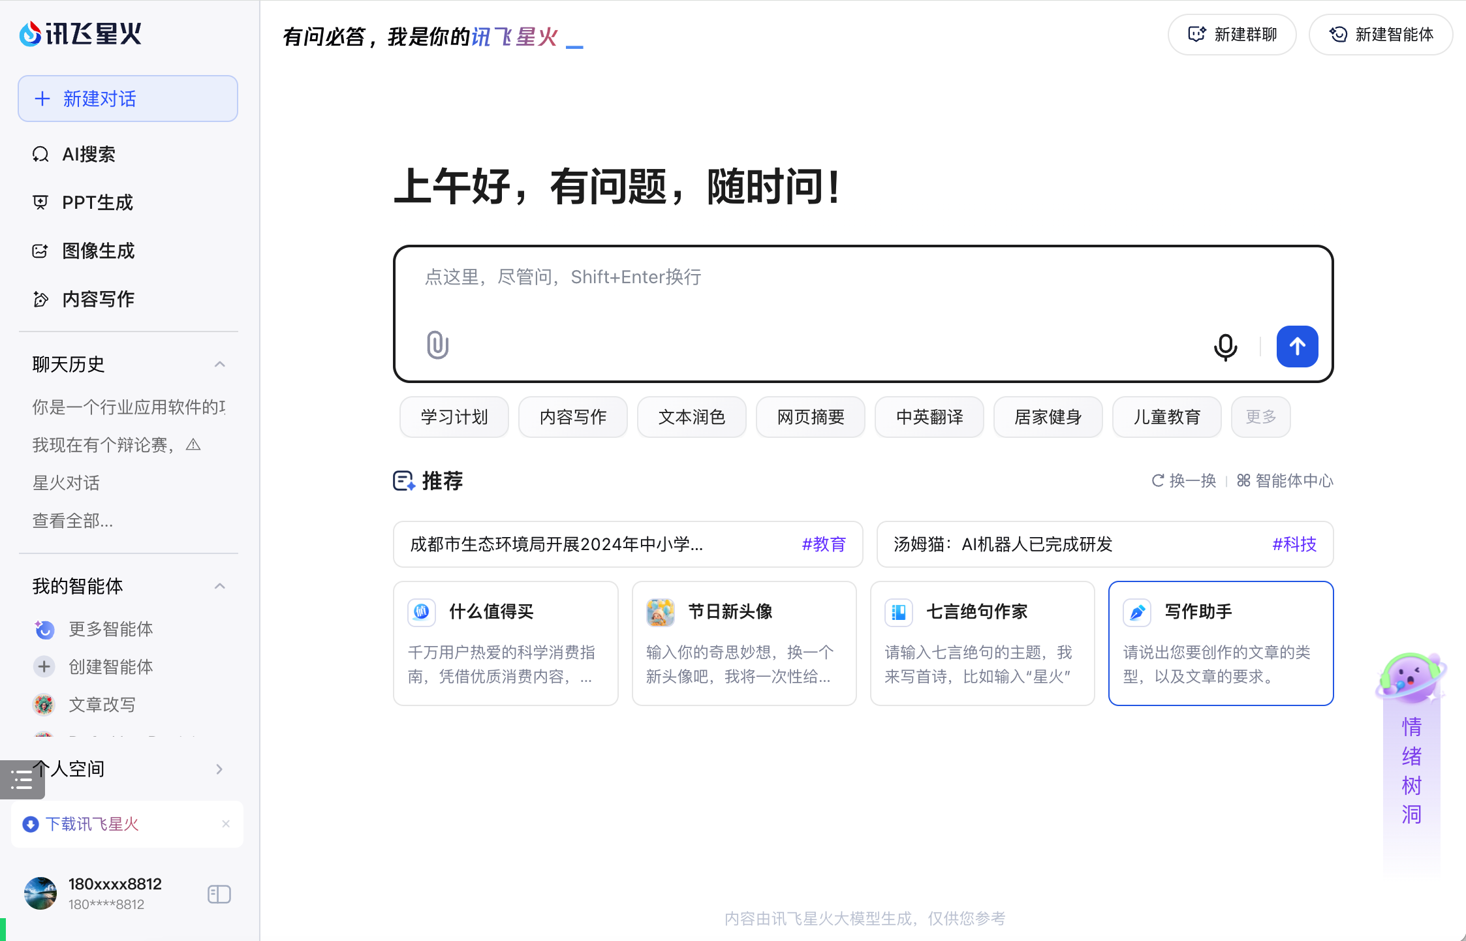The height and width of the screenshot is (941, 1466).
Task: Click the 换一换 refresh icon
Action: click(1159, 480)
